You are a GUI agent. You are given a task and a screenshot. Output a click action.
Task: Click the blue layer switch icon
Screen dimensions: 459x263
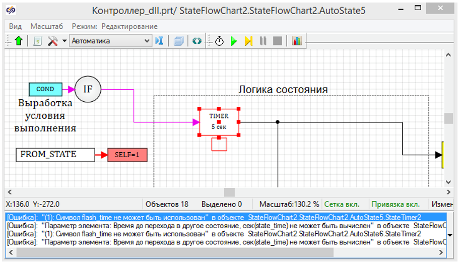click(x=159, y=41)
